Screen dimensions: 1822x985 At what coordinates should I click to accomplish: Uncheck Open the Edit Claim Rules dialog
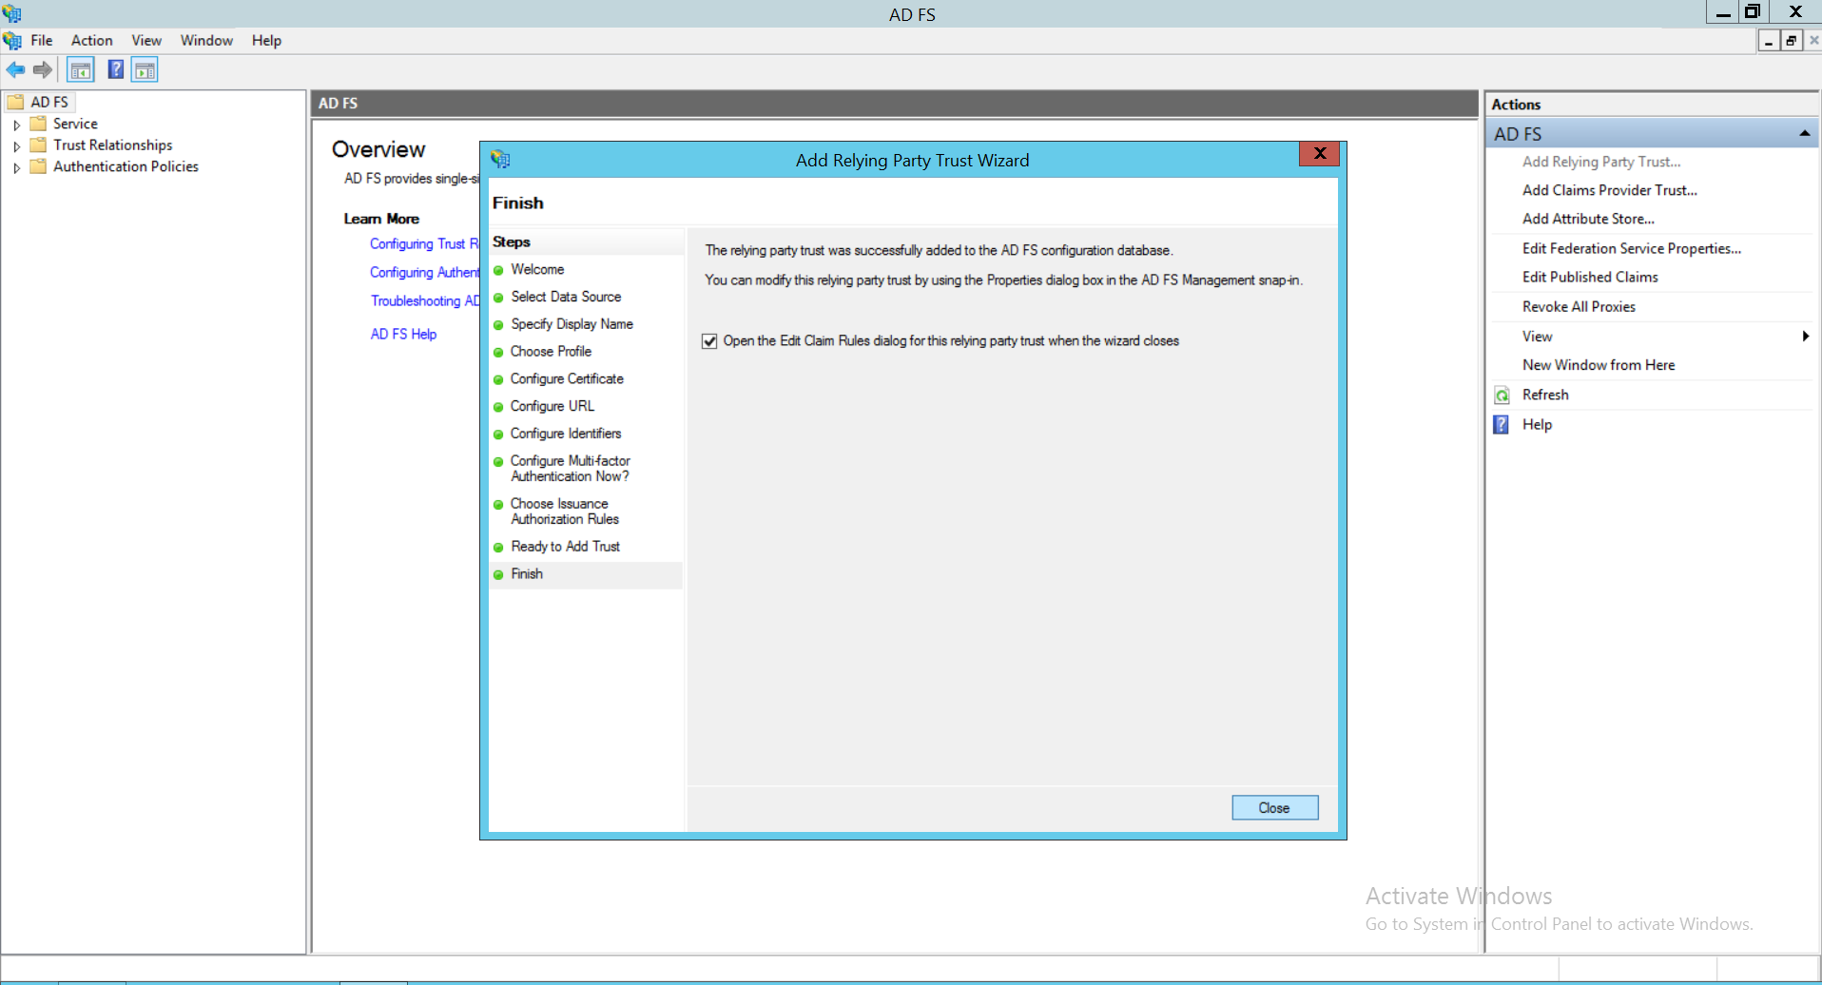click(x=709, y=340)
